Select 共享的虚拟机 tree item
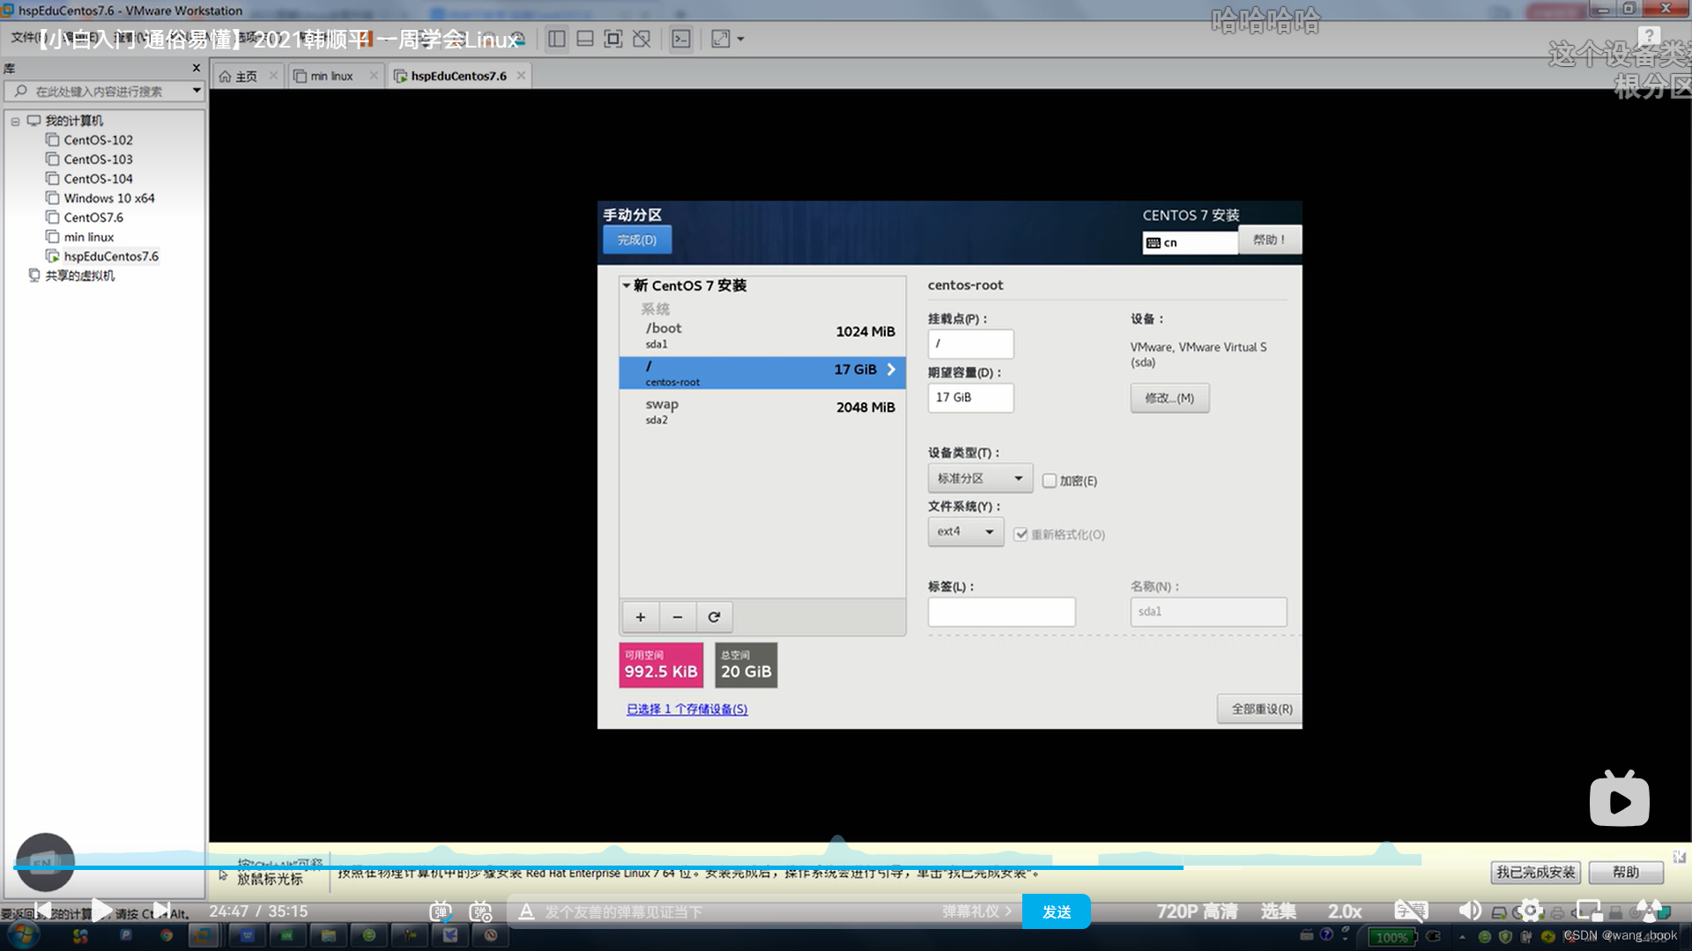This screenshot has height=951, width=1692. 71,276
